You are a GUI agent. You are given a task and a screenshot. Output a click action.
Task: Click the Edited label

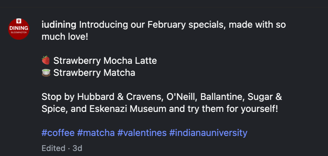53,148
